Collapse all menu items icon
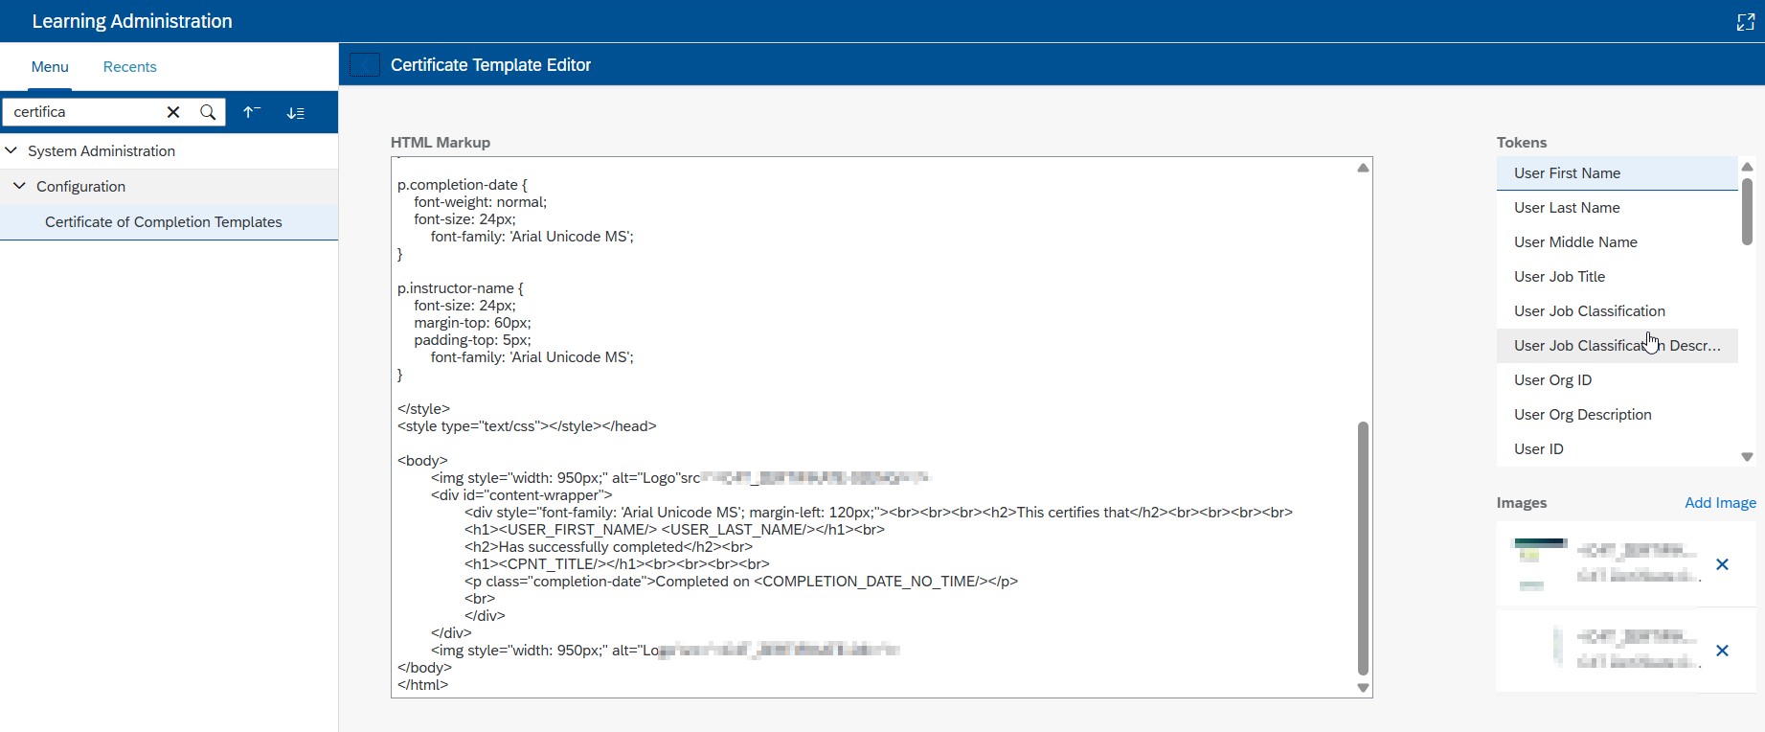 pyautogui.click(x=252, y=112)
